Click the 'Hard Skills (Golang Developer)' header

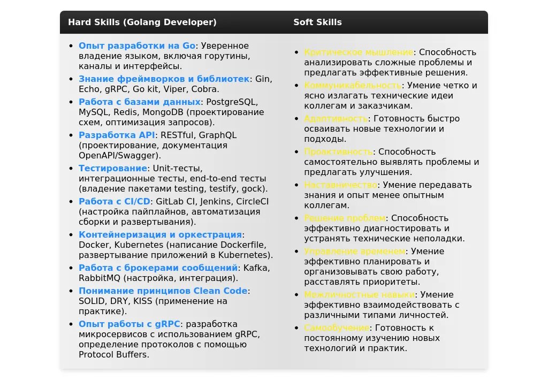click(x=142, y=22)
